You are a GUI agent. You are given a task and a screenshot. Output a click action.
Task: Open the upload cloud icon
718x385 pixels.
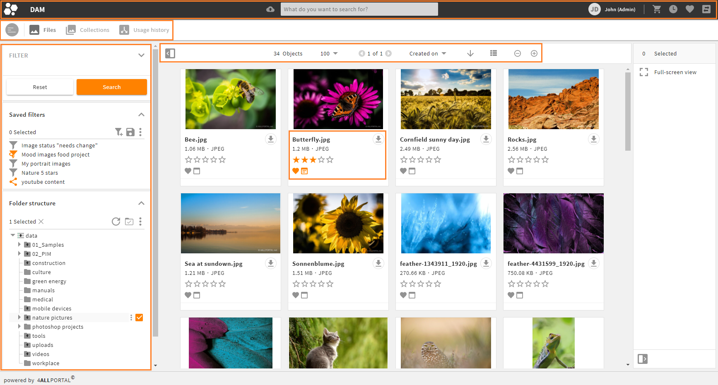(x=270, y=9)
